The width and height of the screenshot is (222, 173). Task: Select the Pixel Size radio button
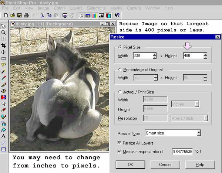pyautogui.click(x=120, y=47)
